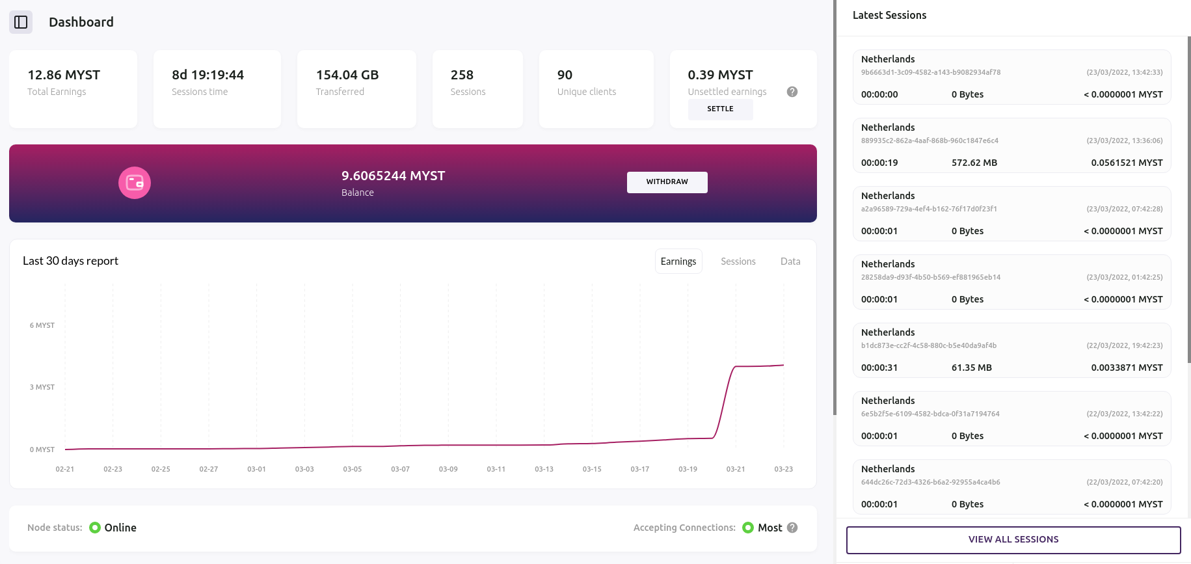This screenshot has width=1191, height=564.
Task: Click the 154.04 GB Transferred value
Action: [347, 75]
